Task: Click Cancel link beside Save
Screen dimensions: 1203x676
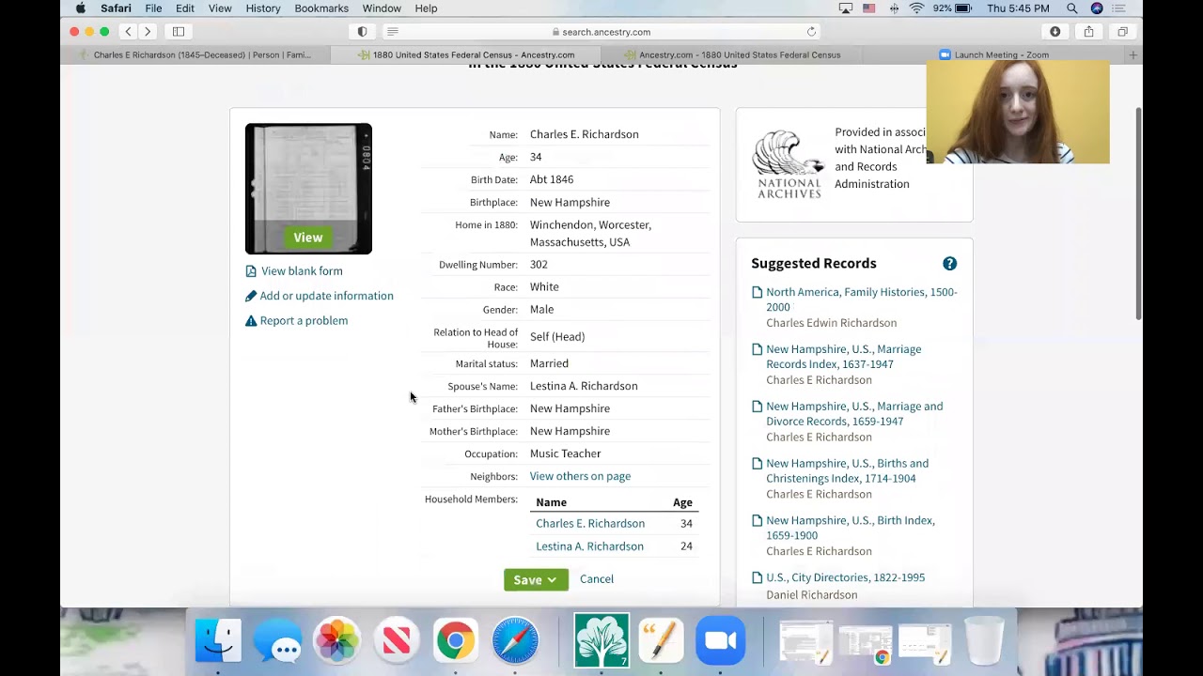Action: pos(597,579)
